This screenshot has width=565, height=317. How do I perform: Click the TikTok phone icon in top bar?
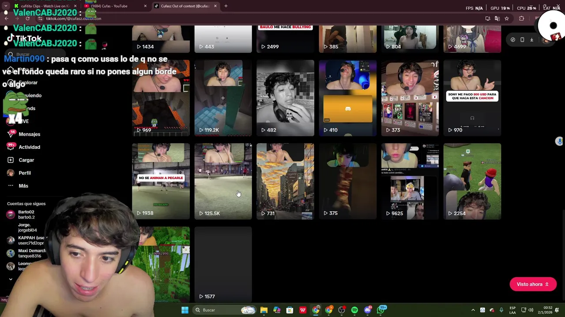522,40
